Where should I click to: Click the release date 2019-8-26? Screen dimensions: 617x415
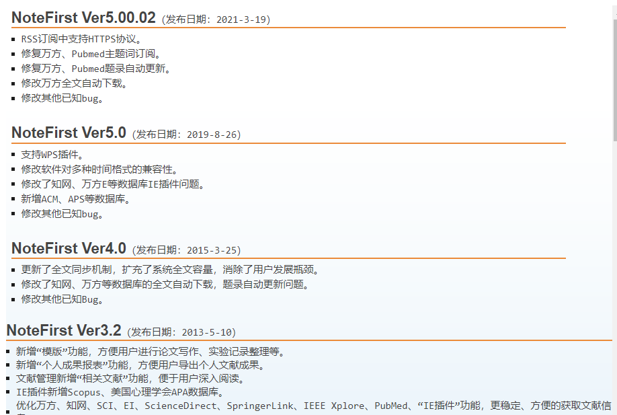(x=212, y=135)
